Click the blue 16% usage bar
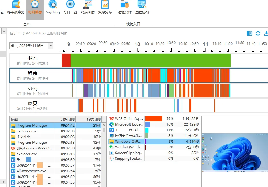The width and height of the screenshot is (268, 187). 148,124
